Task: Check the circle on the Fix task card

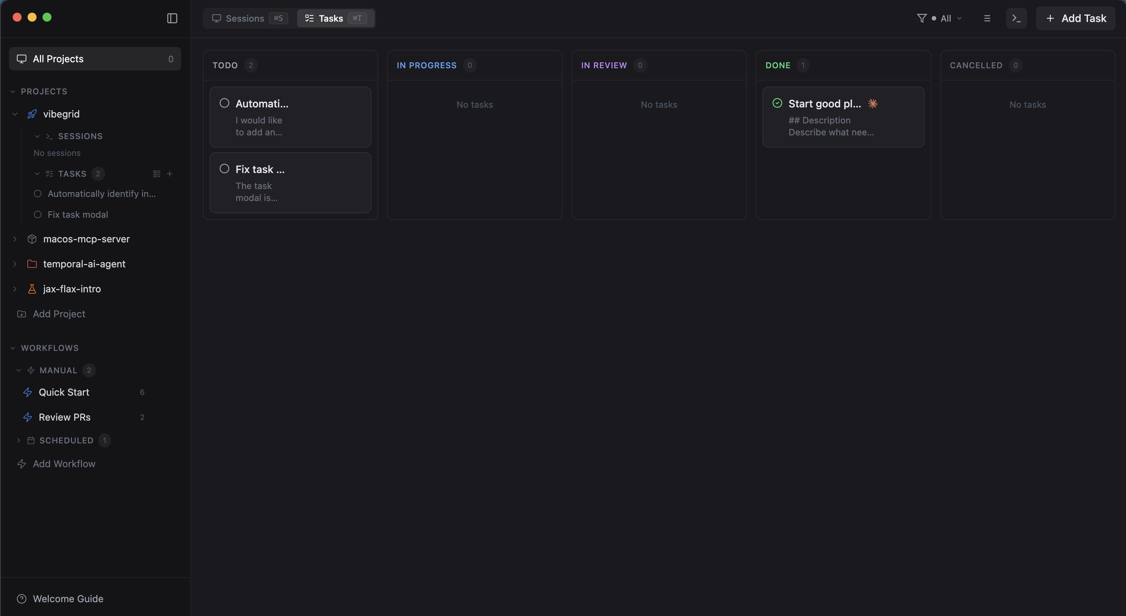Action: 224,168
